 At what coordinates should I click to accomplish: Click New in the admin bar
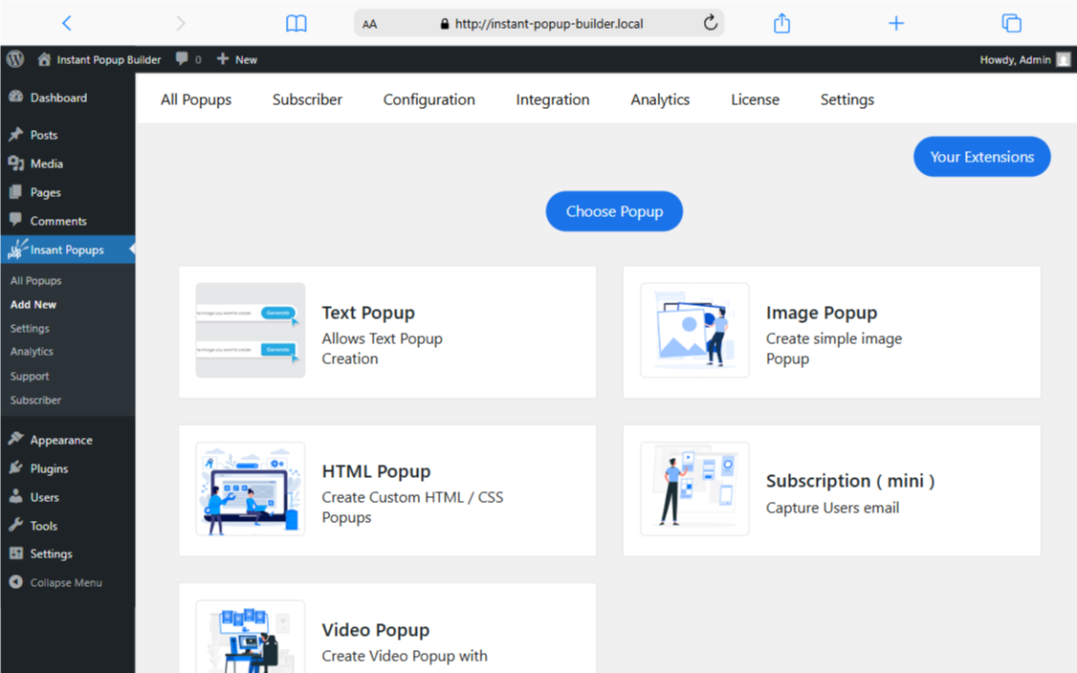pos(237,59)
